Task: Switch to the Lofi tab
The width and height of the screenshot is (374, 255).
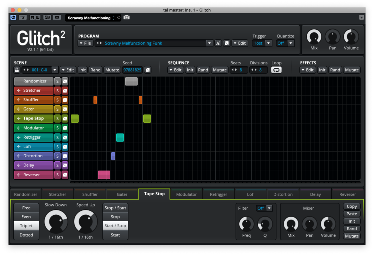Action: point(251,194)
